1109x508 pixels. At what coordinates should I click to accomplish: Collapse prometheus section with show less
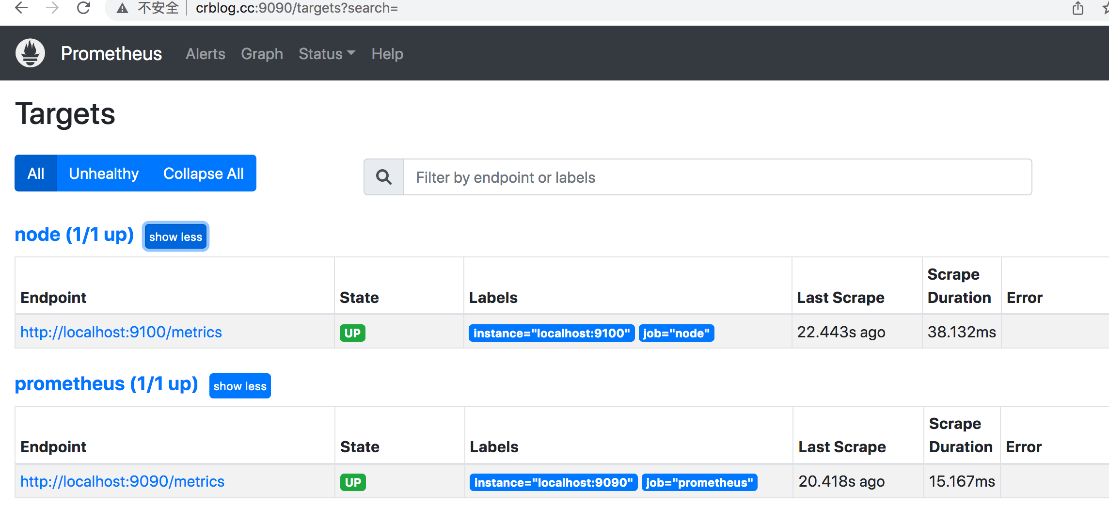coord(240,386)
